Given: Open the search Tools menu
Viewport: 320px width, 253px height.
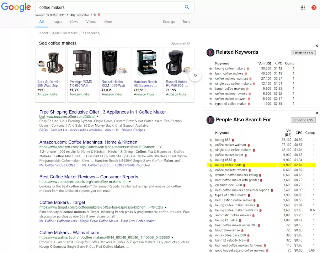Looking at the screenshot, I should pos(186,22).
